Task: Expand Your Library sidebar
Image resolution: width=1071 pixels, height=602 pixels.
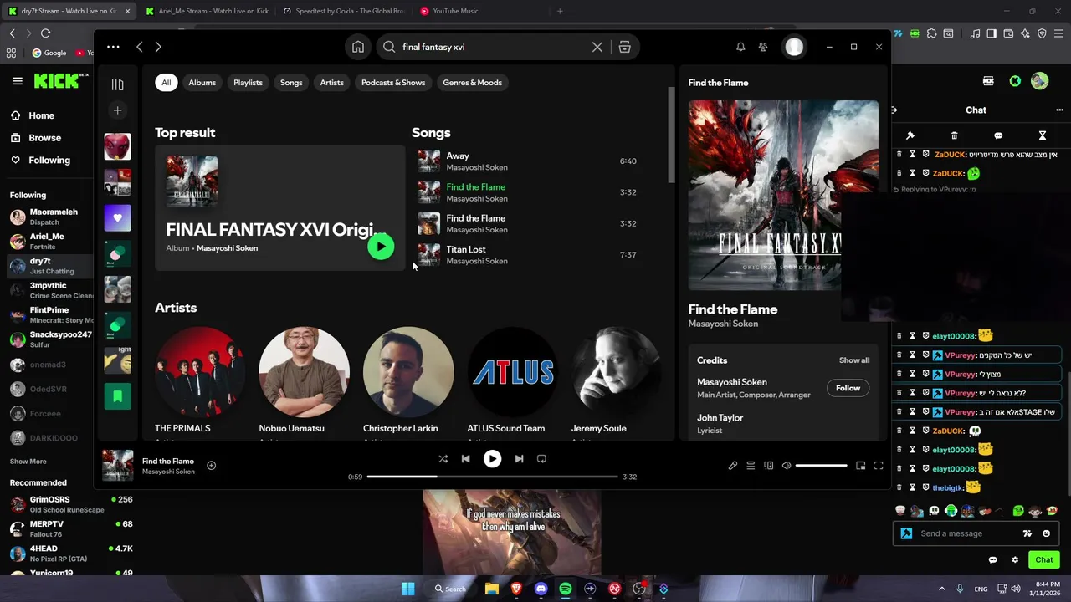Action: point(118,84)
